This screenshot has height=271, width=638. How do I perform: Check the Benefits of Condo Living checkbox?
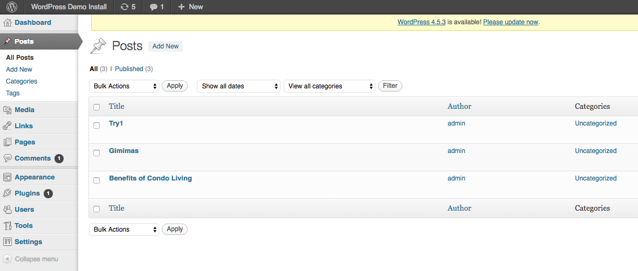click(97, 180)
